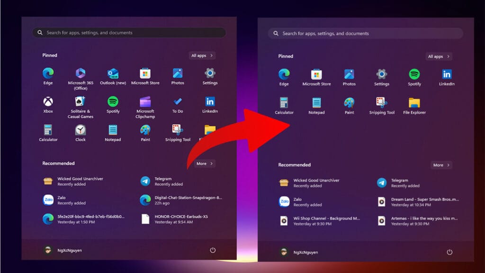Open Photos in the left Start menu
This screenshot has height=273, width=485.
178,76
